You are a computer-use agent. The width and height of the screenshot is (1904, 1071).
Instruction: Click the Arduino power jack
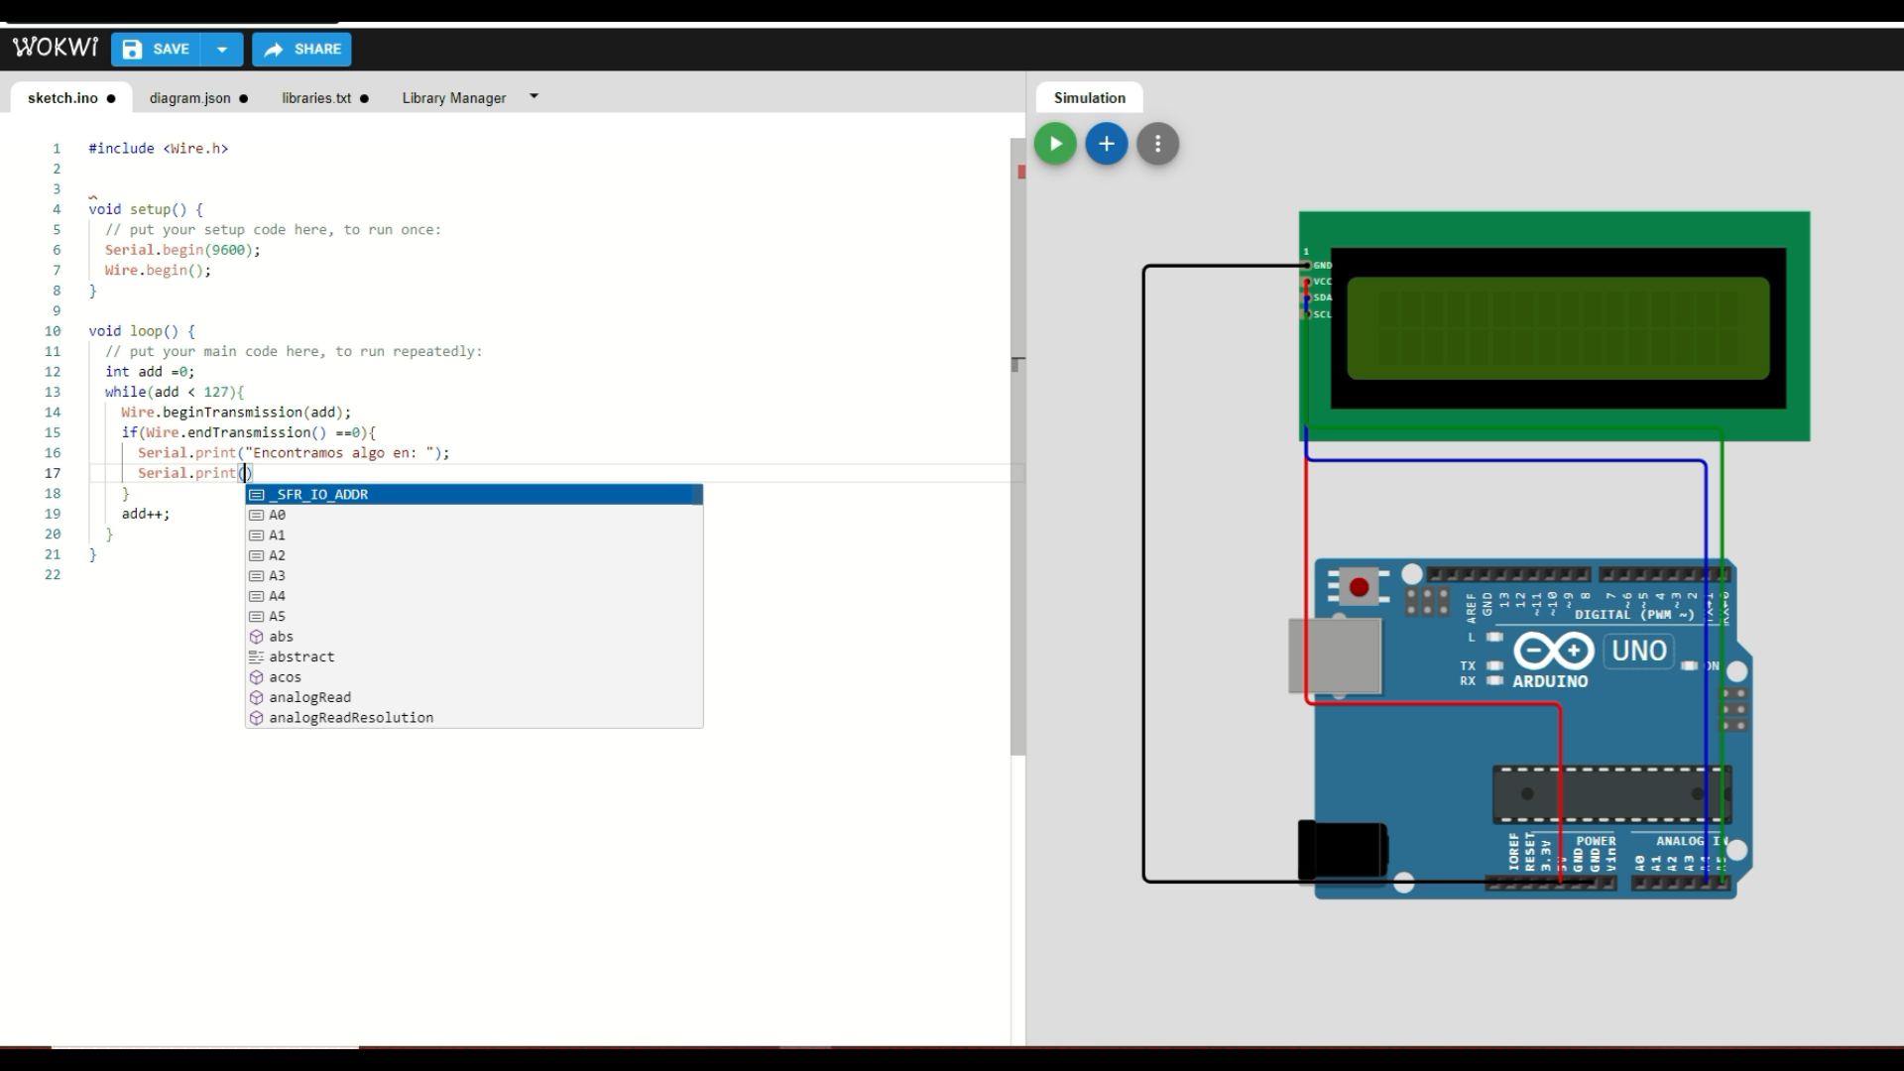click(x=1343, y=850)
